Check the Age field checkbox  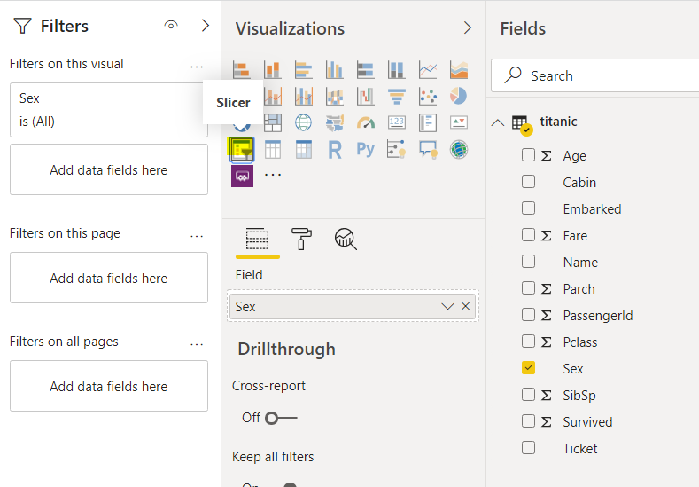[528, 155]
